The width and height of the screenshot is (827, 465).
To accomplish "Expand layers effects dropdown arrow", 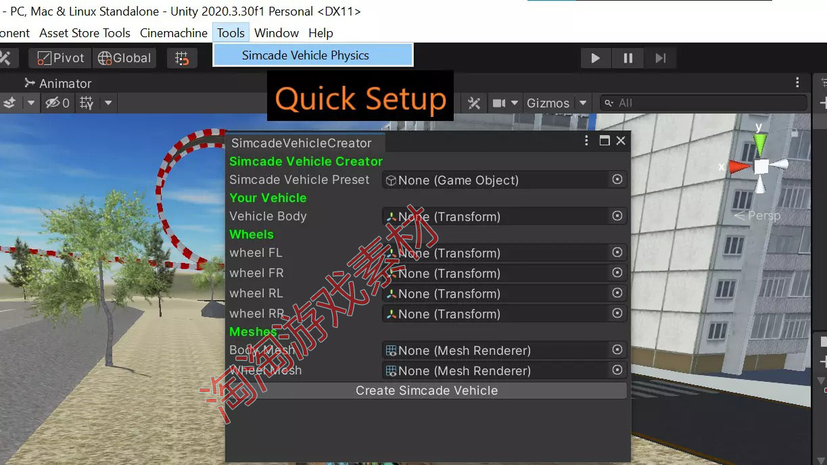I will pos(31,103).
